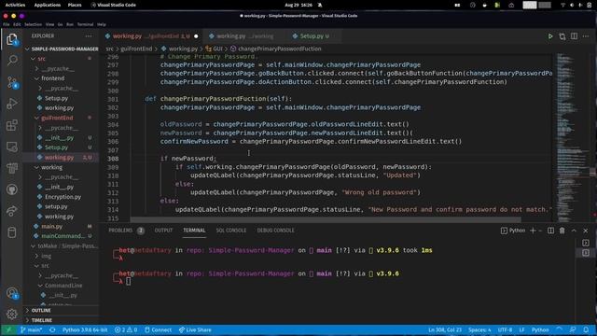Viewport: 597px width, 336px height.
Task: Open the Source Control view
Action: (12, 82)
